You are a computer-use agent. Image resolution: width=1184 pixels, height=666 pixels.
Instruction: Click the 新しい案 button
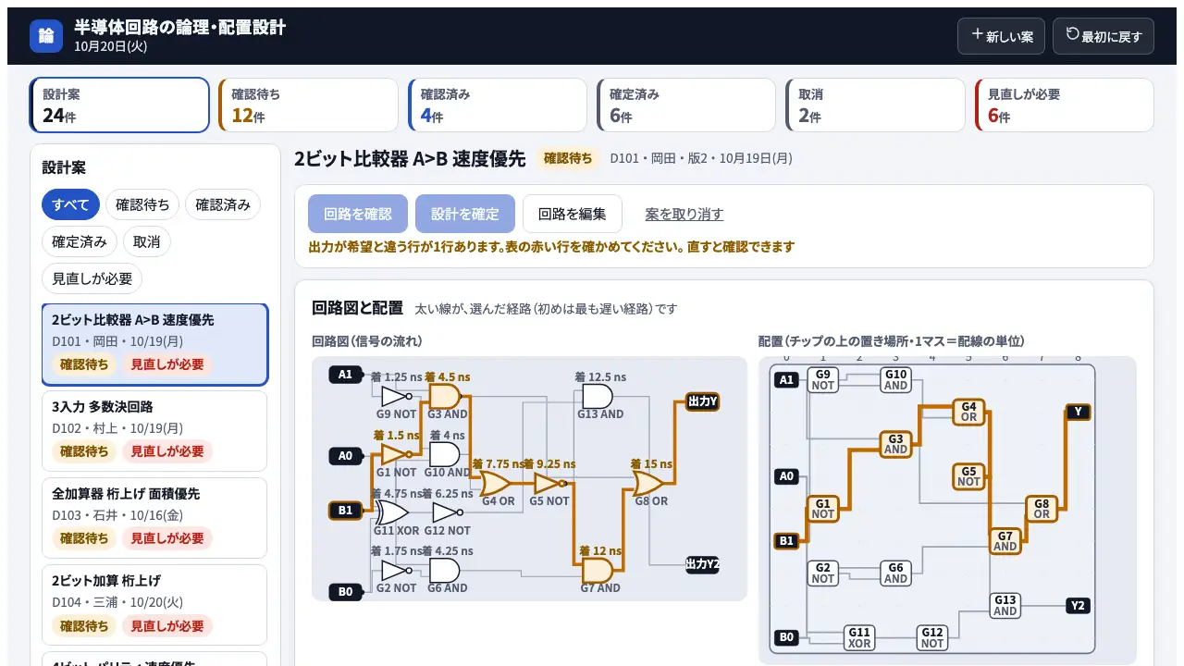point(1001,36)
